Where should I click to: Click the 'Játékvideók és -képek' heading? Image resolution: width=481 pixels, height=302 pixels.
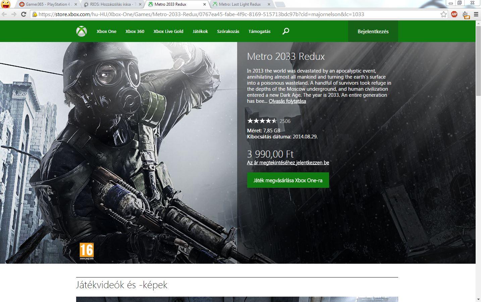coord(121,285)
